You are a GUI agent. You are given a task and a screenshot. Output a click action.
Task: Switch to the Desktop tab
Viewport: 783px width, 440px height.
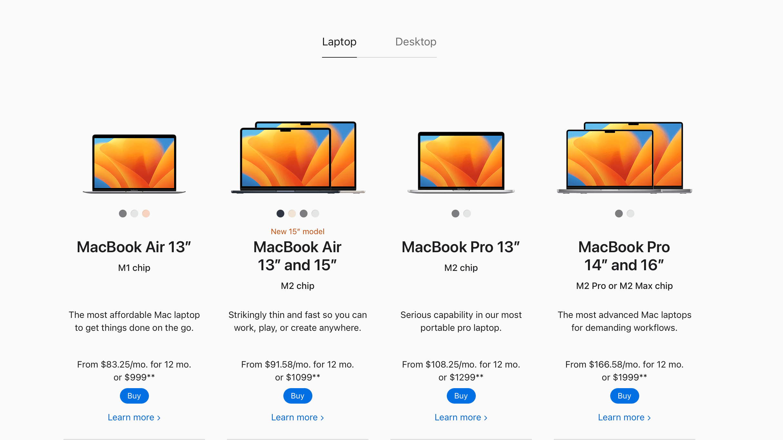click(x=416, y=42)
